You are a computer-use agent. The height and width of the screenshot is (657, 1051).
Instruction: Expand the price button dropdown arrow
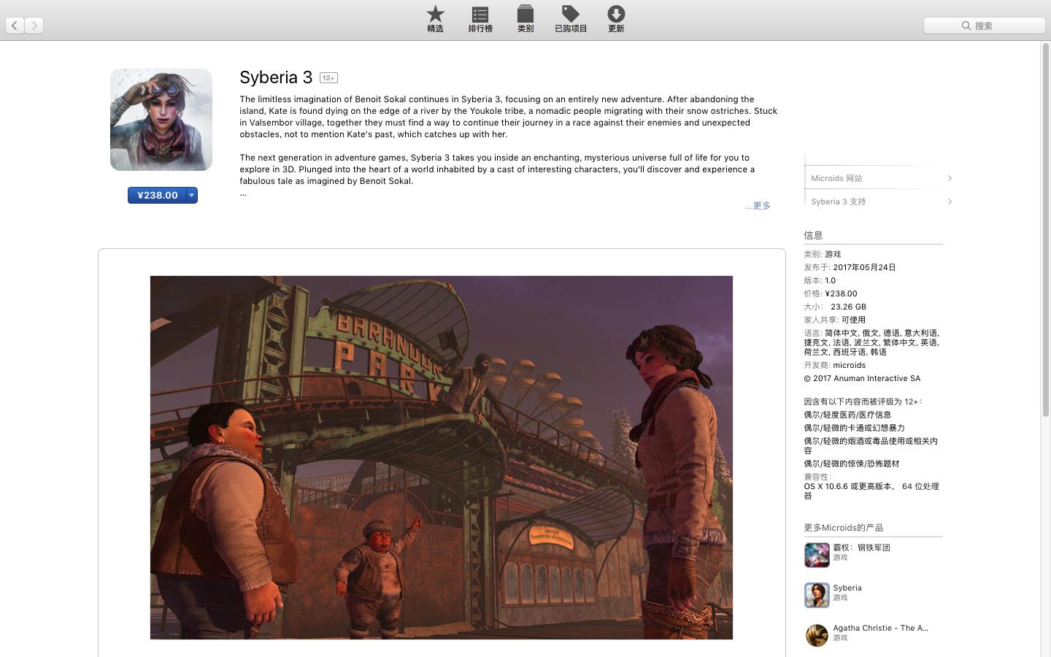191,195
